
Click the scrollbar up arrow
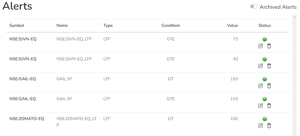(x=295, y=17)
